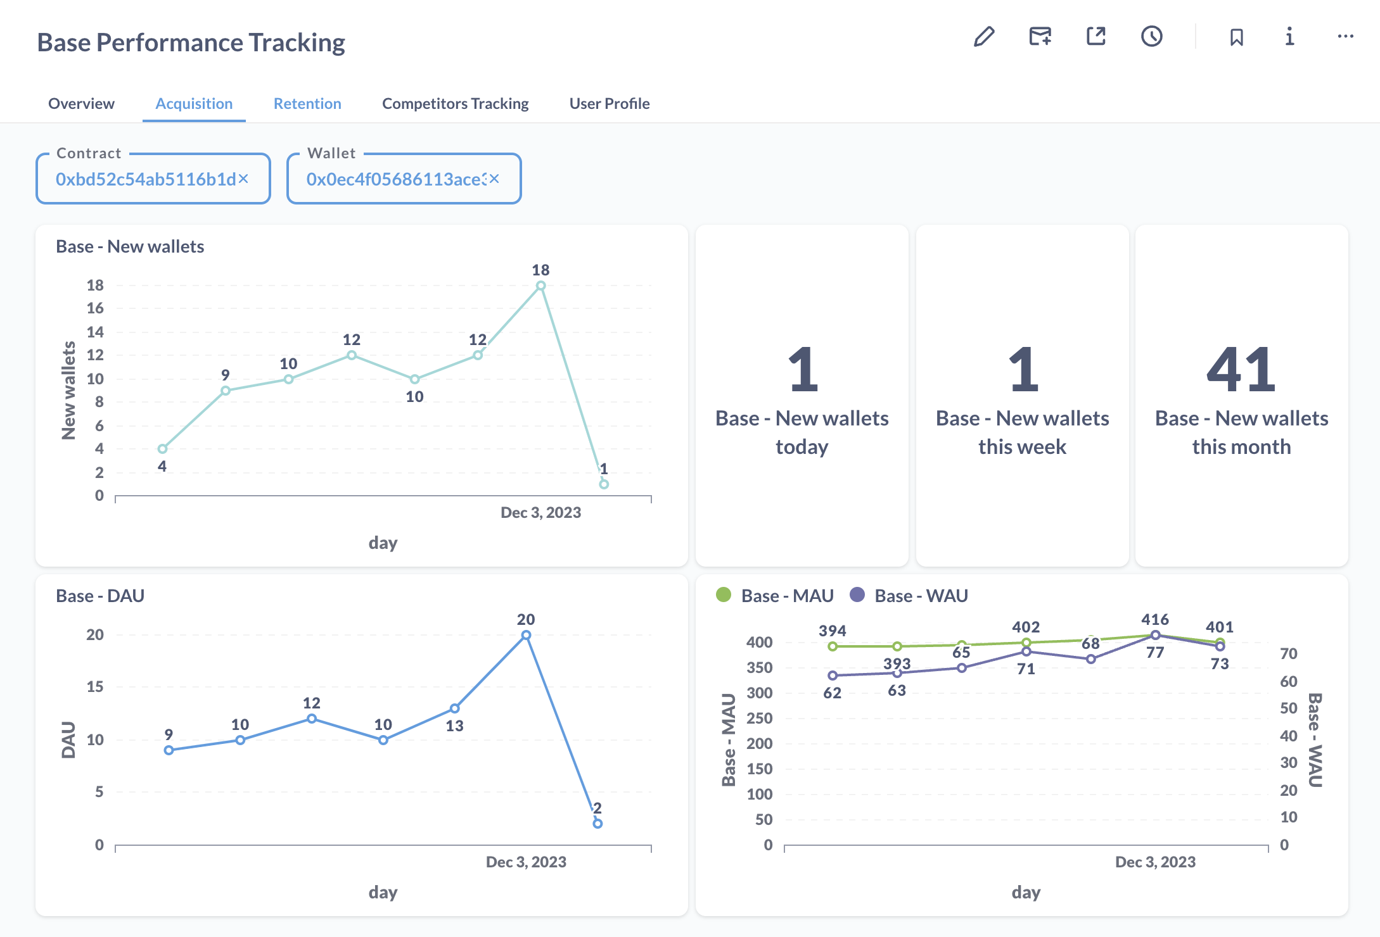Clear the Wallet filter value
This screenshot has height=937, width=1380.
pyautogui.click(x=494, y=179)
